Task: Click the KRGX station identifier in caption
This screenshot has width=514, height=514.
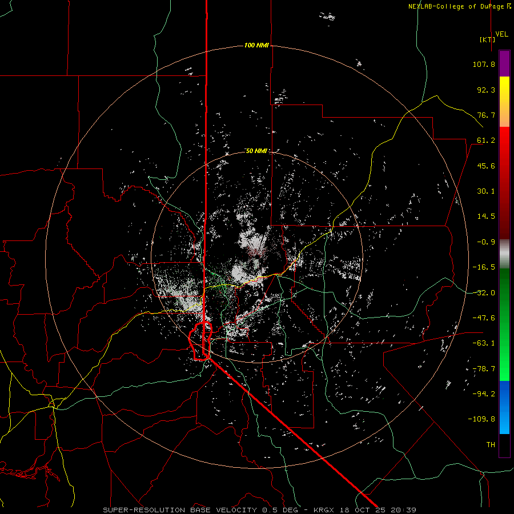Action: click(325, 510)
